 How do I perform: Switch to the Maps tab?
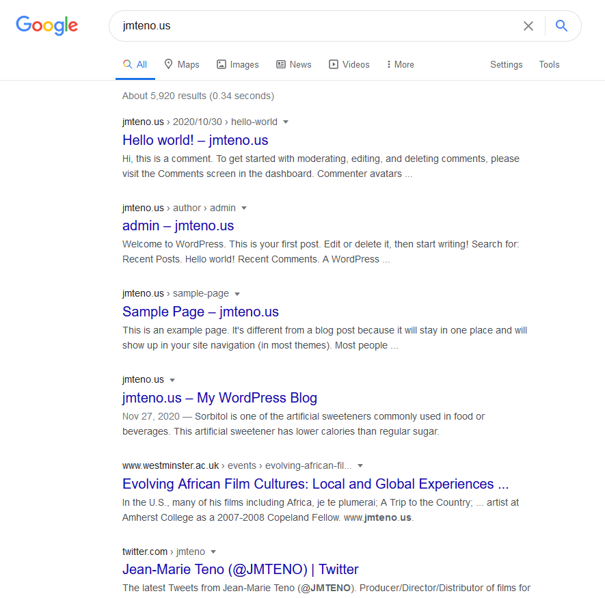click(182, 64)
